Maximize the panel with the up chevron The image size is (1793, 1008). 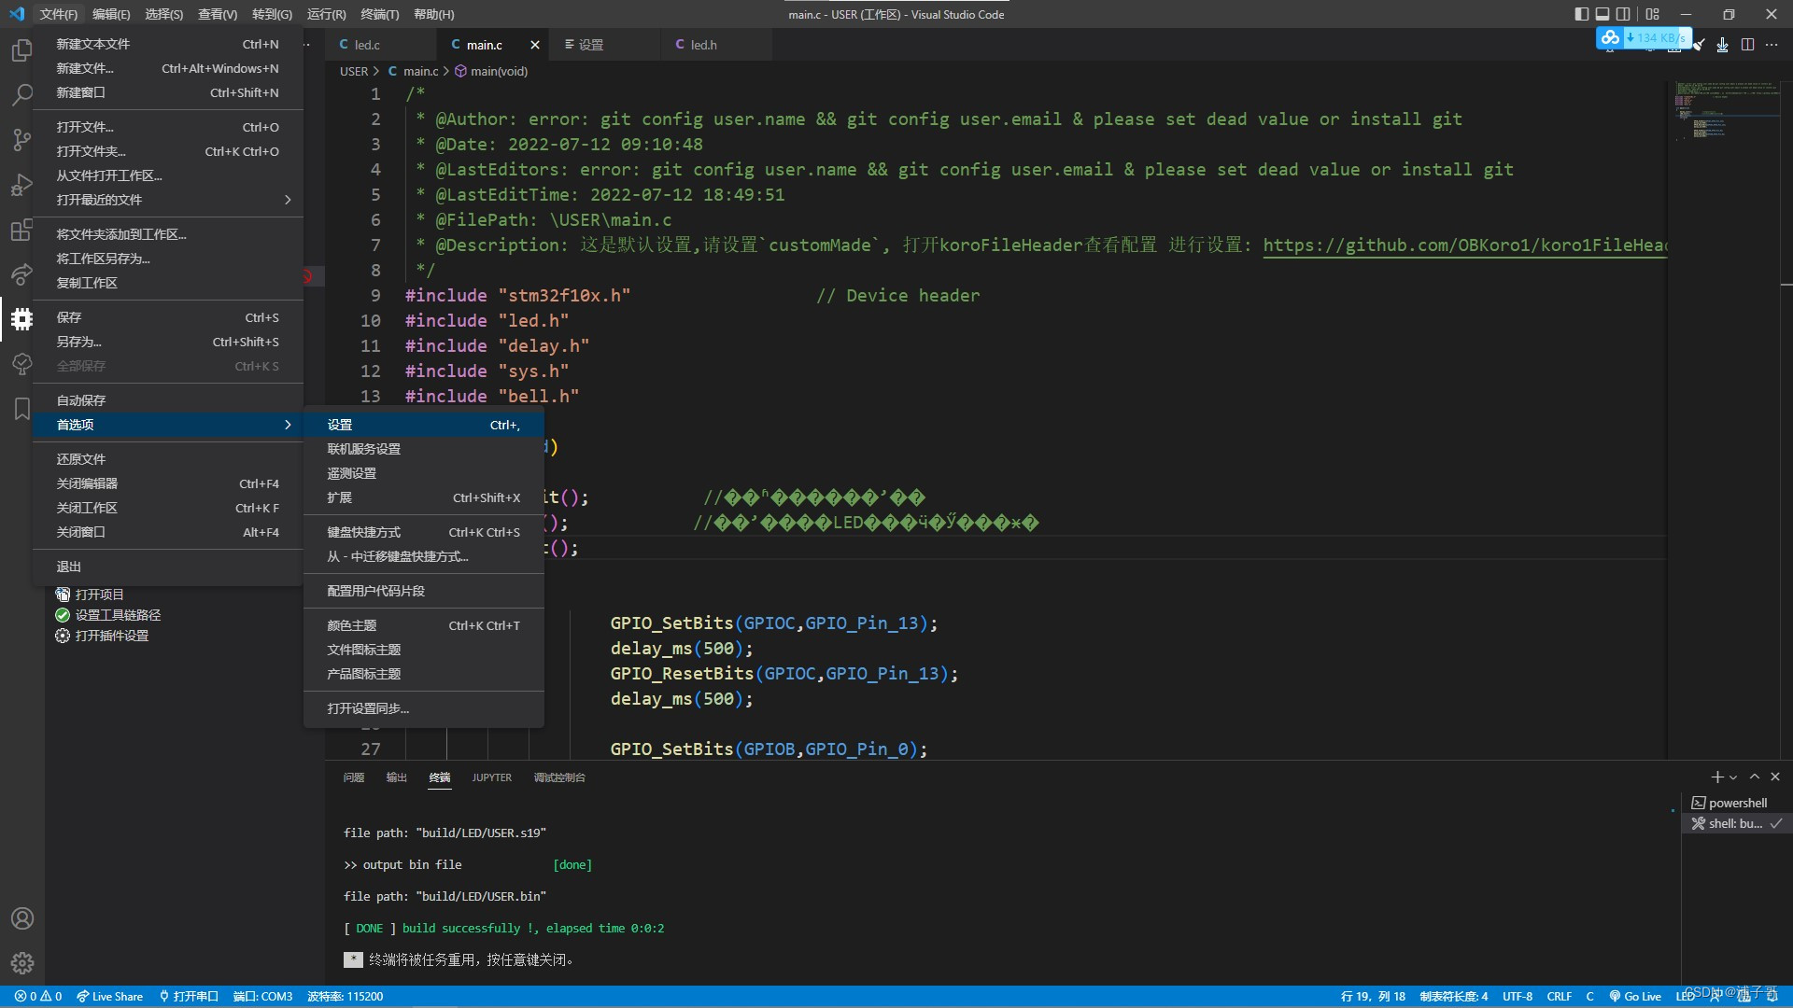[1755, 777]
